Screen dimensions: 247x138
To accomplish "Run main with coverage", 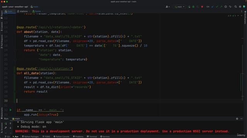I will (198, 7).
